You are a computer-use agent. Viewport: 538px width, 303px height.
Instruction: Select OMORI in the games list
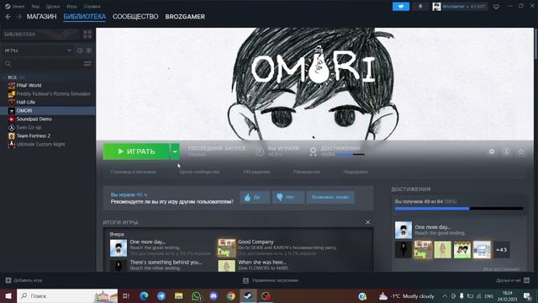point(48,110)
